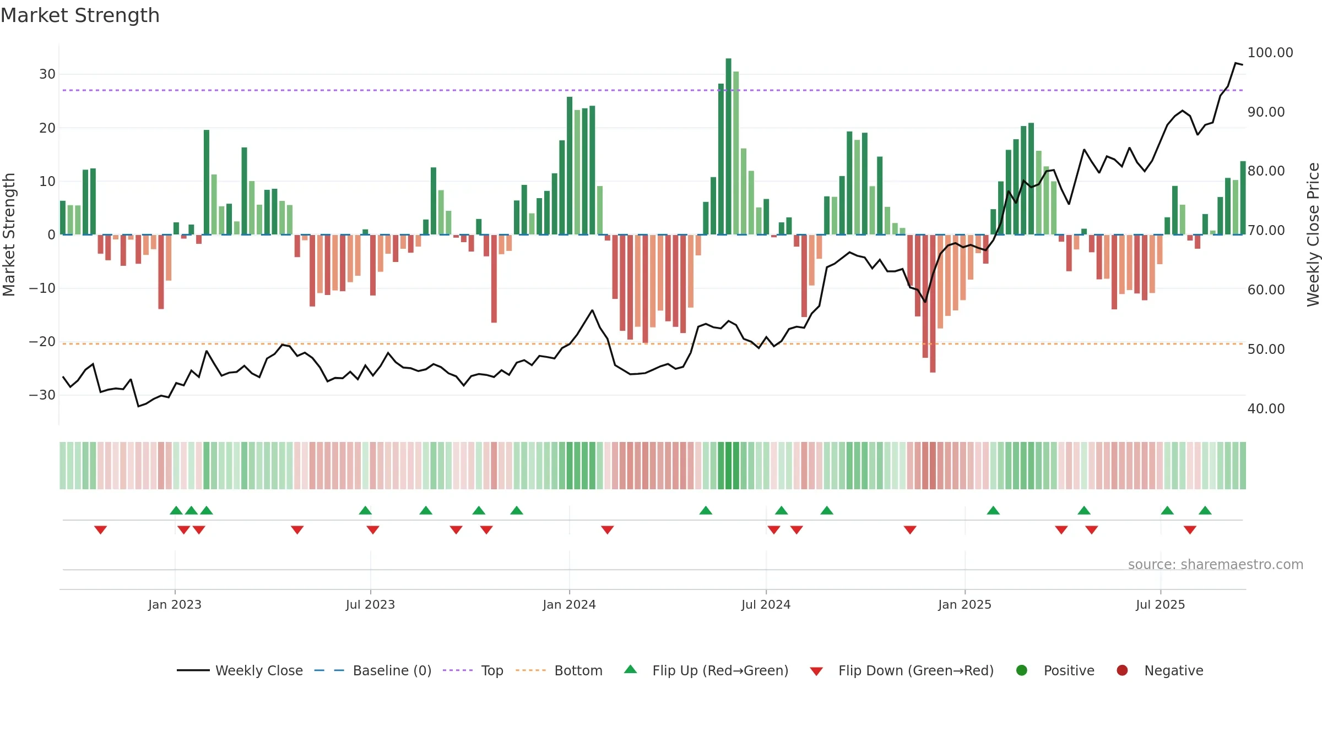Toggle the 'Flip Up (Red→Green)' legend label
The image size is (1322, 743).
click(x=720, y=670)
